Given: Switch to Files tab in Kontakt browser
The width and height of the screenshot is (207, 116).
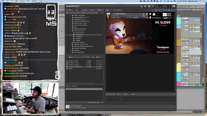Looking at the screenshot, I should pyautogui.click(x=77, y=10).
